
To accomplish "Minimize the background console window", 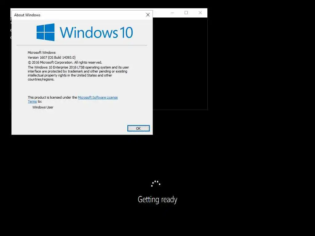I will pyautogui.click(x=172, y=13).
